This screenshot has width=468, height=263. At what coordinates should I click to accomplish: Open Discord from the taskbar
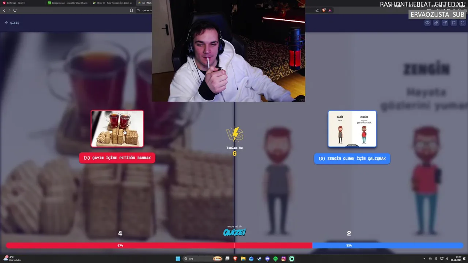267,259
